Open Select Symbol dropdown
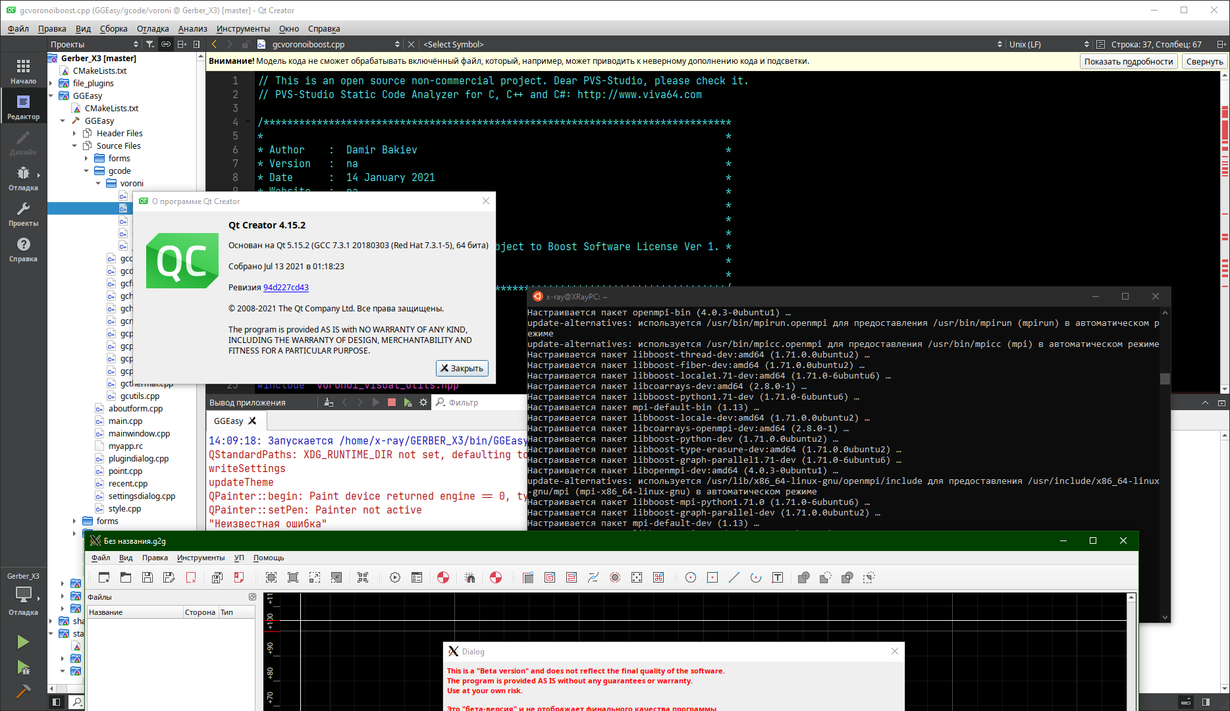1230x711 pixels. coord(713,44)
